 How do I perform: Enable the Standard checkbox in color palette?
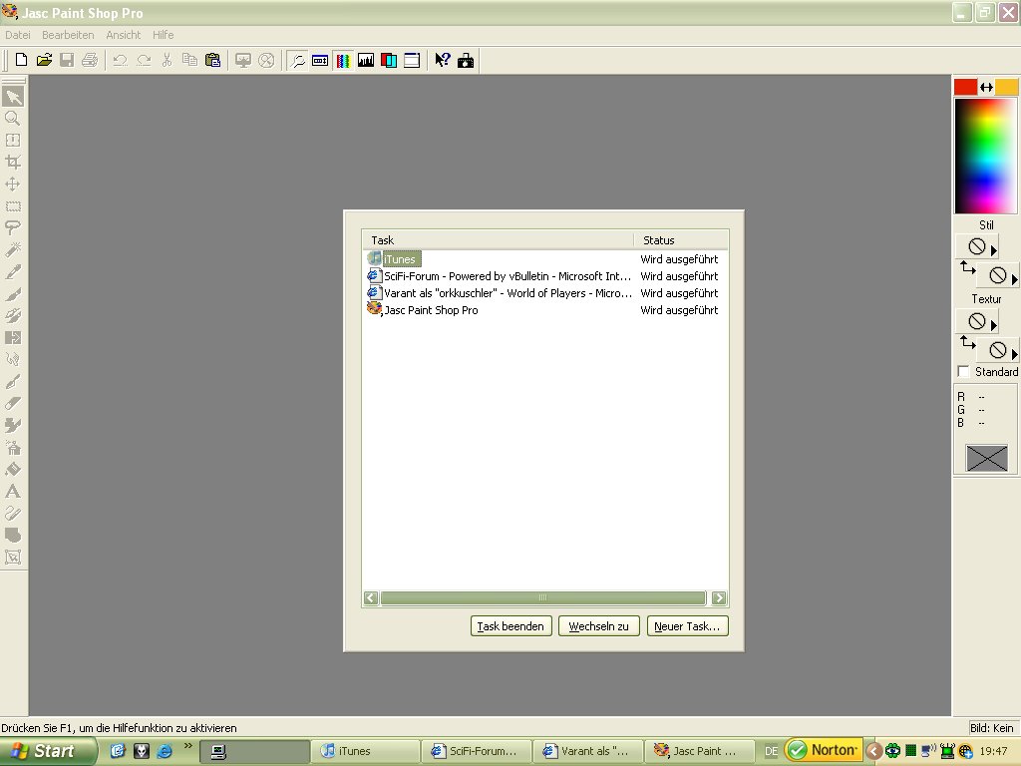click(x=964, y=372)
